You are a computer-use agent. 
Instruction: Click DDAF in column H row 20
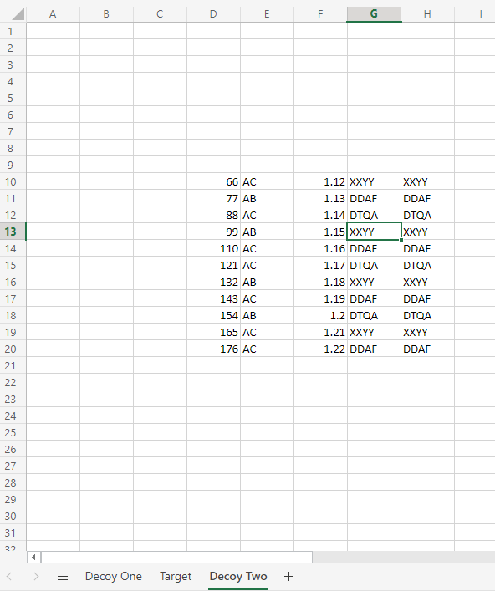pos(428,349)
